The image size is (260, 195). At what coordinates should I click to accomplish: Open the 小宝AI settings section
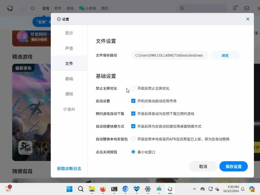click(69, 109)
